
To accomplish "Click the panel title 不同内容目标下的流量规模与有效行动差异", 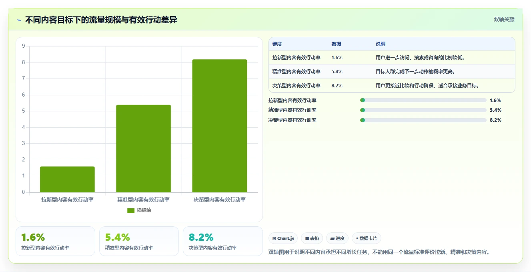I will click(x=101, y=20).
